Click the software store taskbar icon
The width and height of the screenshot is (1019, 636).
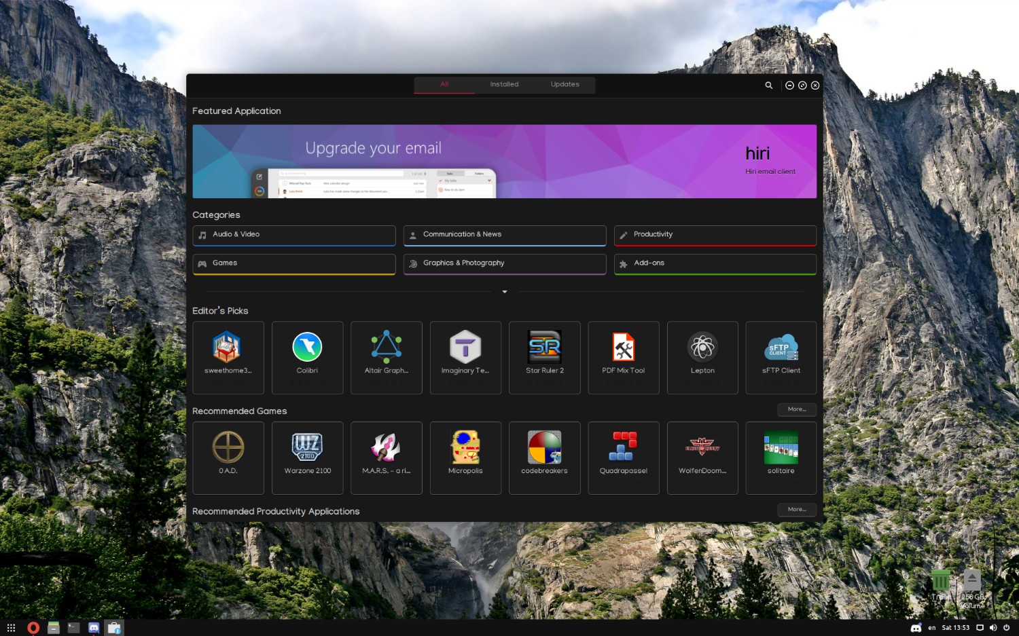[x=114, y=628]
